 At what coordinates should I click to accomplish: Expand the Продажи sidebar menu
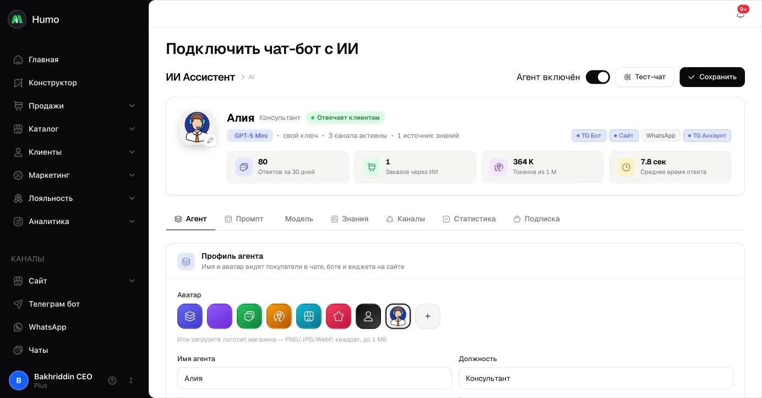(x=74, y=106)
